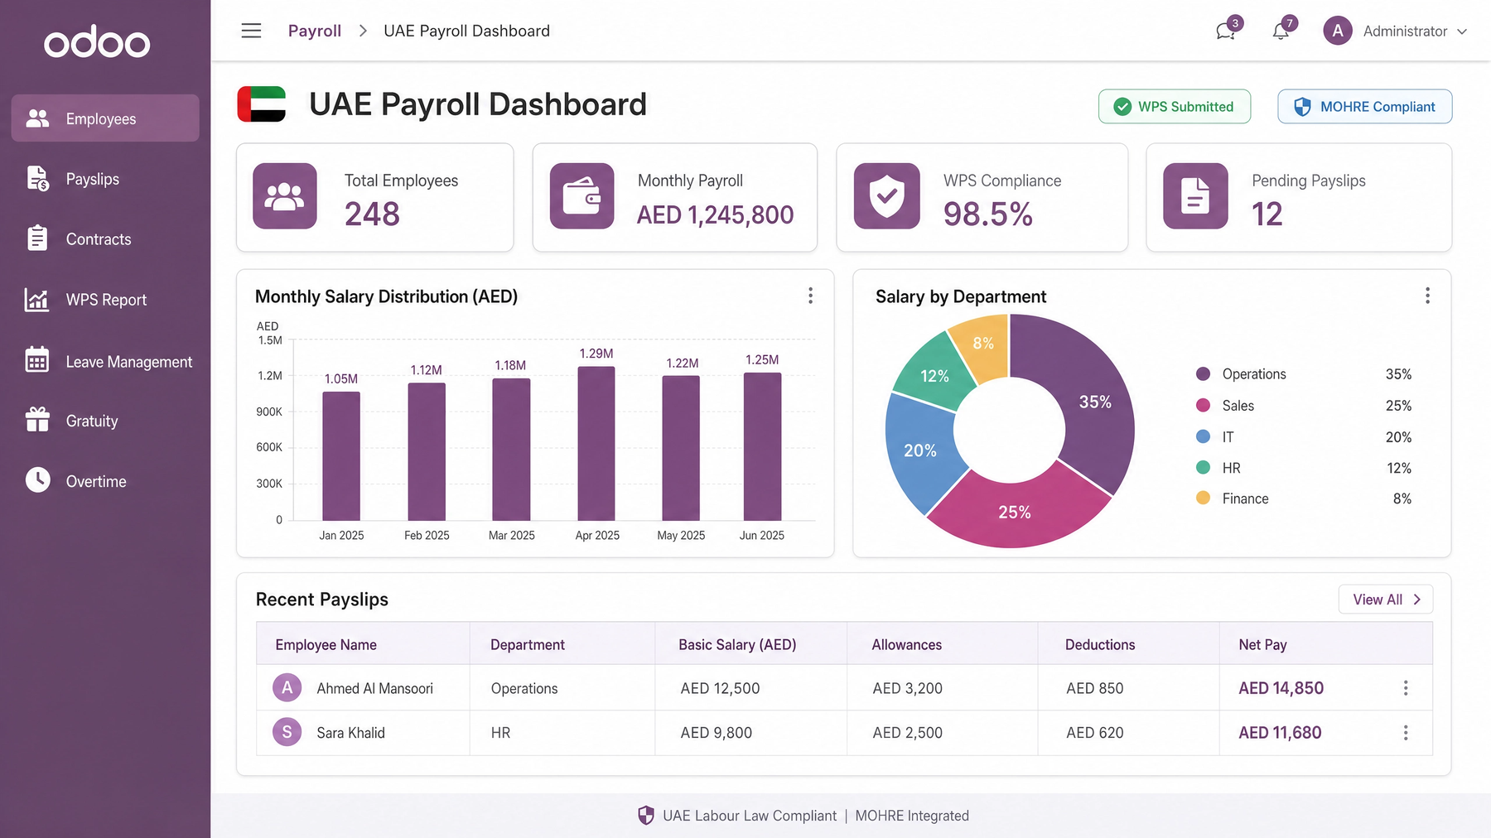Select the HR legend color dot
Image resolution: width=1491 pixels, height=838 pixels.
tap(1204, 467)
